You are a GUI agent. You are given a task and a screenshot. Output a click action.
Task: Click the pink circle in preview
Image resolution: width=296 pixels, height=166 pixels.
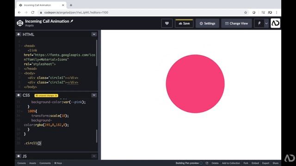[x=195, y=84]
